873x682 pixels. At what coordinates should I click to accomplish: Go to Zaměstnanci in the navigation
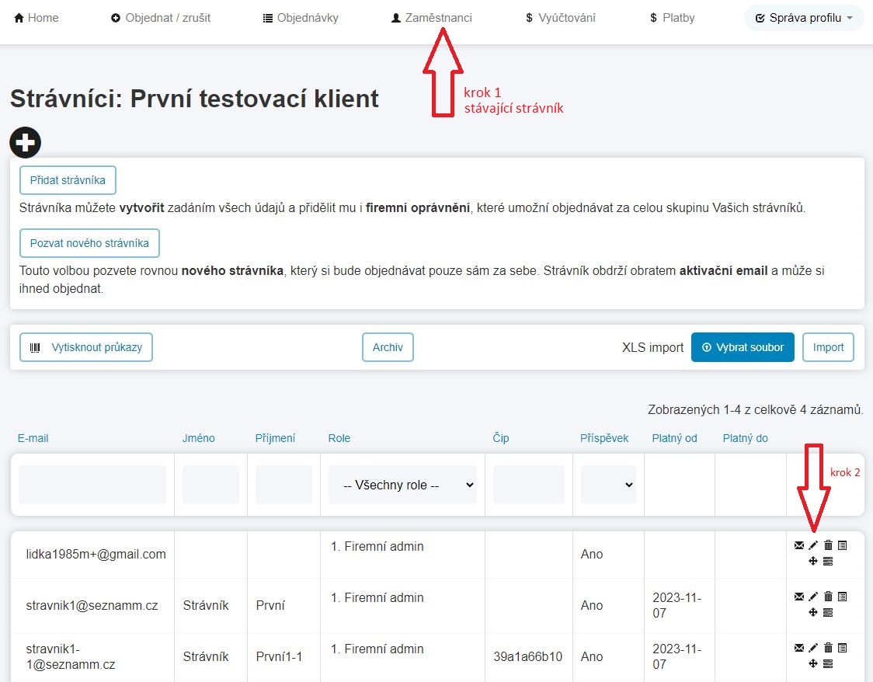coord(432,18)
